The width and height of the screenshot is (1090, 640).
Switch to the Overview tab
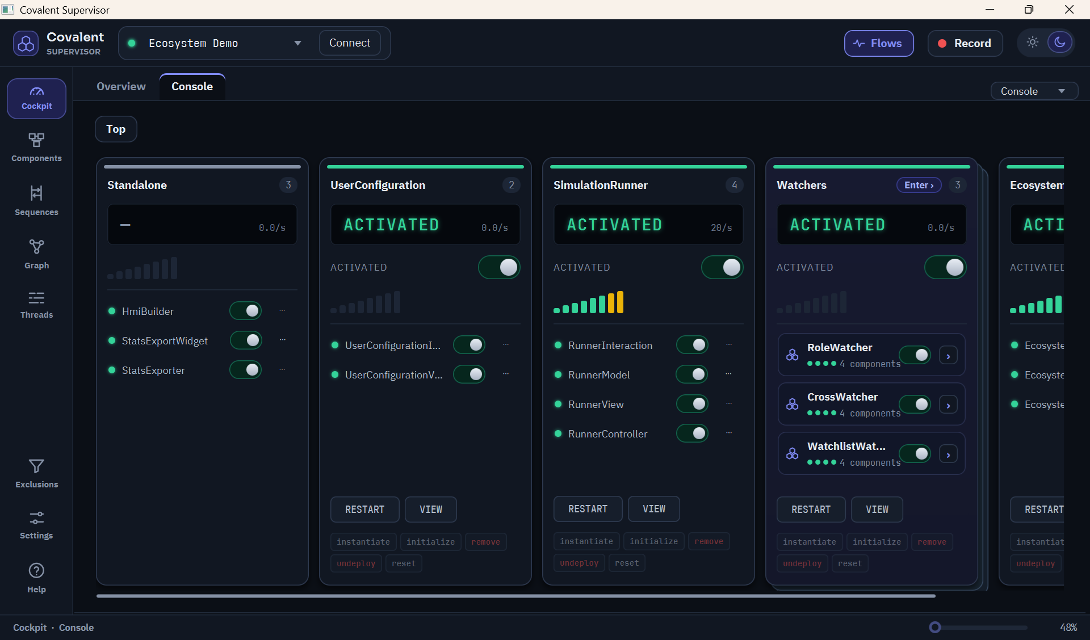[121, 86]
